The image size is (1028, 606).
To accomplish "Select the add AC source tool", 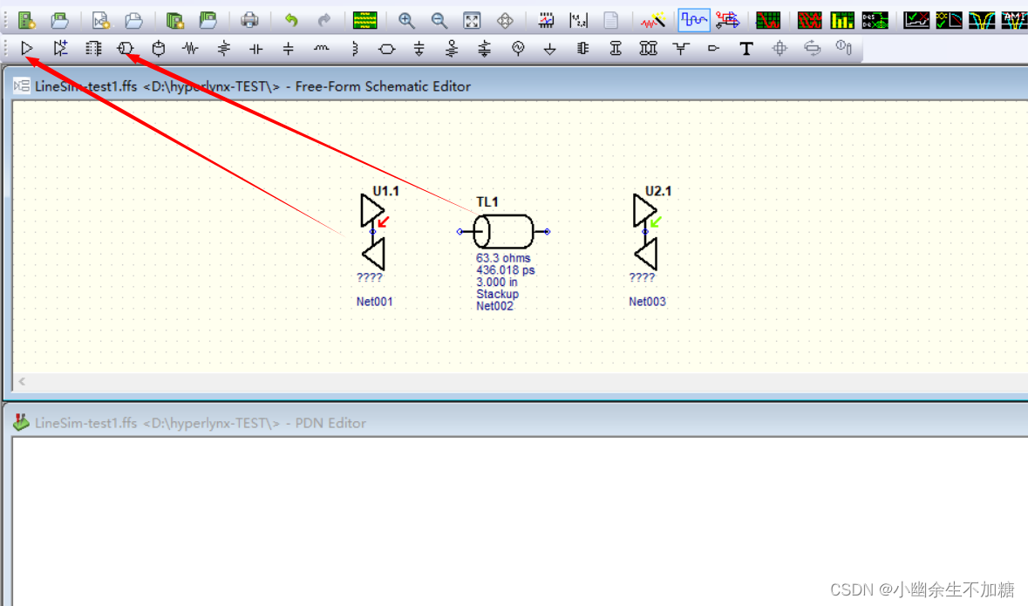I will coord(518,49).
